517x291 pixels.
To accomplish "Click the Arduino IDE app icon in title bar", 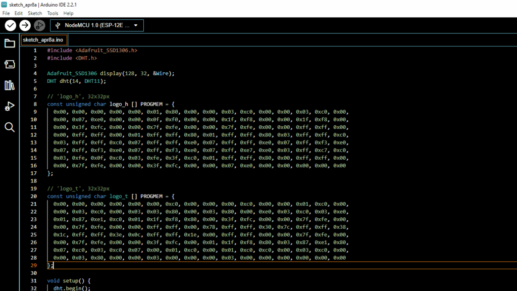I will [x=4, y=5].
